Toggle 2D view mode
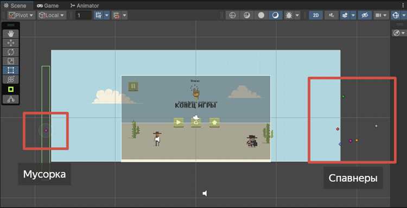Image resolution: width=407 pixels, height=208 pixels. (x=316, y=15)
